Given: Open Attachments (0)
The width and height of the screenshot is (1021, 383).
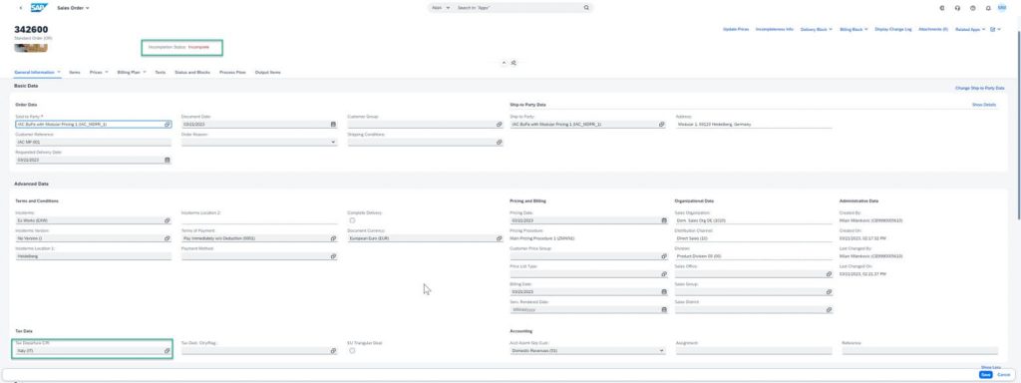Looking at the screenshot, I should [x=933, y=29].
